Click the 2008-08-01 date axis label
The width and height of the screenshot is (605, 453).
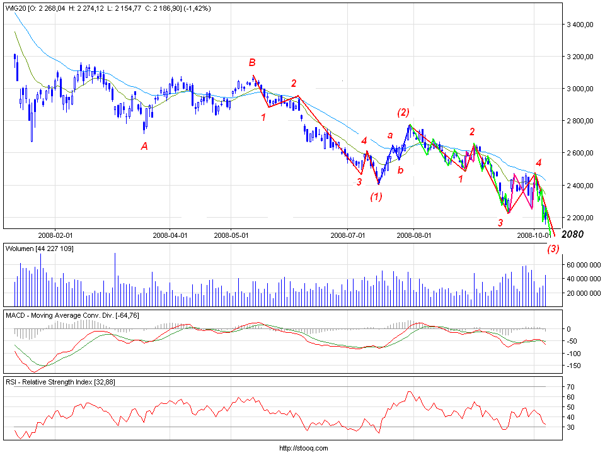tap(413, 236)
